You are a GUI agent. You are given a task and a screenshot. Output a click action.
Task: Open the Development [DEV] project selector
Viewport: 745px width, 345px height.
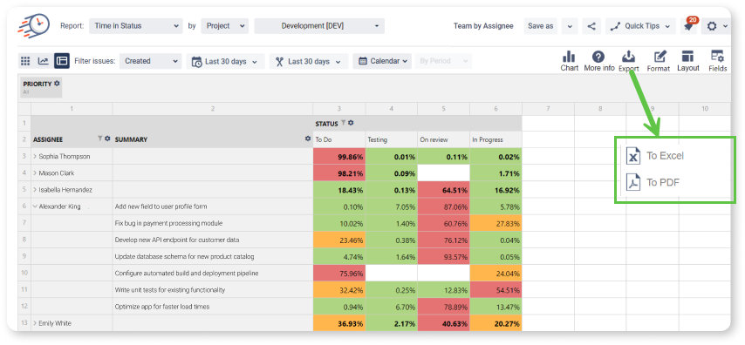click(x=319, y=26)
